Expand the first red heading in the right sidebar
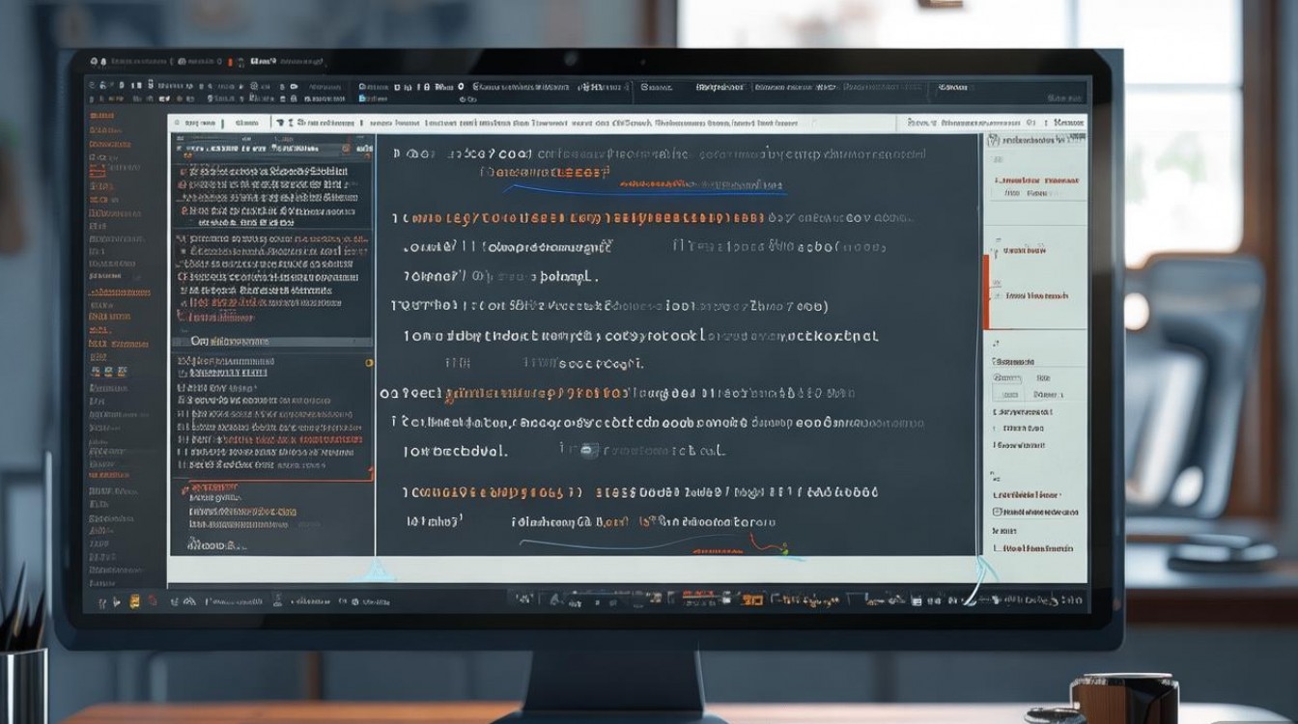The height and width of the screenshot is (724, 1298). click(1036, 181)
